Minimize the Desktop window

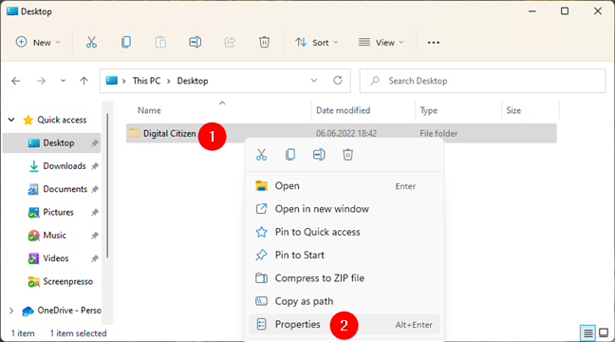(532, 11)
